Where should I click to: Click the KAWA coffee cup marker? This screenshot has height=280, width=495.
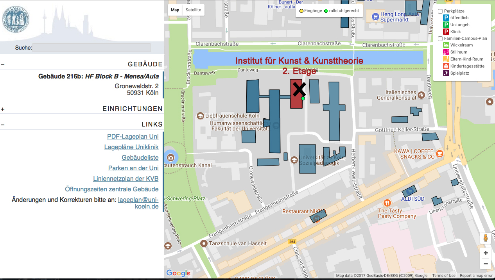coord(440,153)
